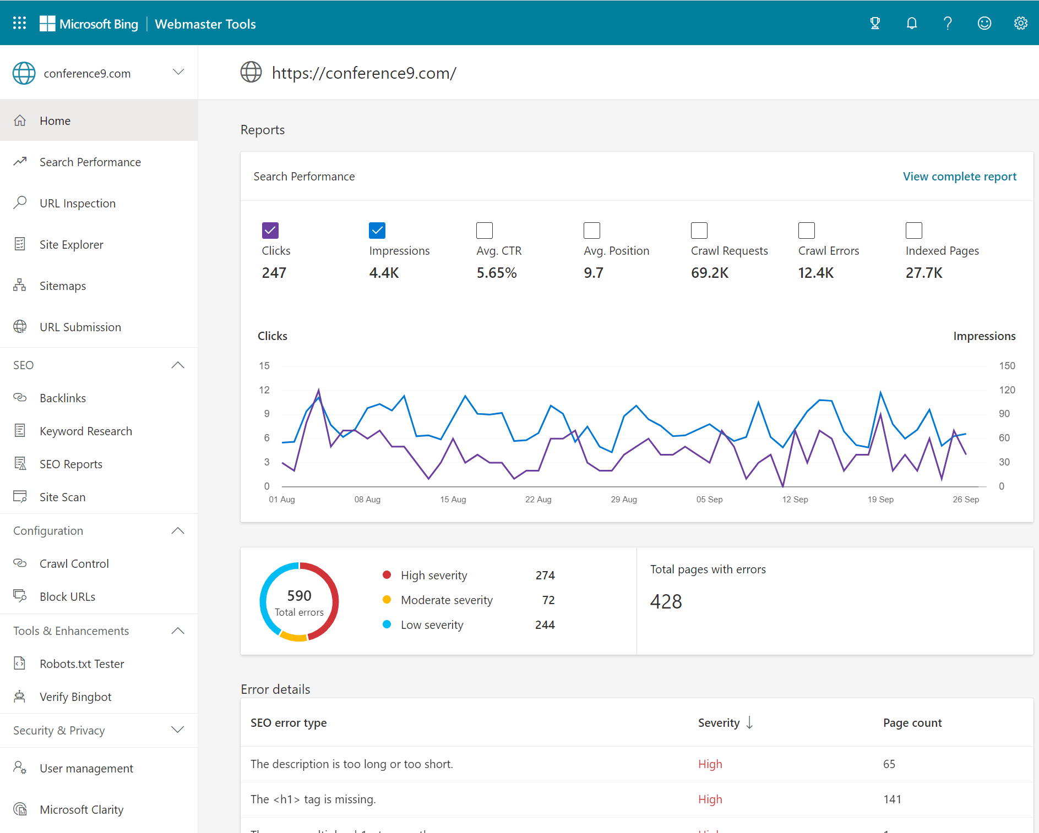Open the Search Performance report icon
Screen dimensions: 1039x833
(x=20, y=161)
